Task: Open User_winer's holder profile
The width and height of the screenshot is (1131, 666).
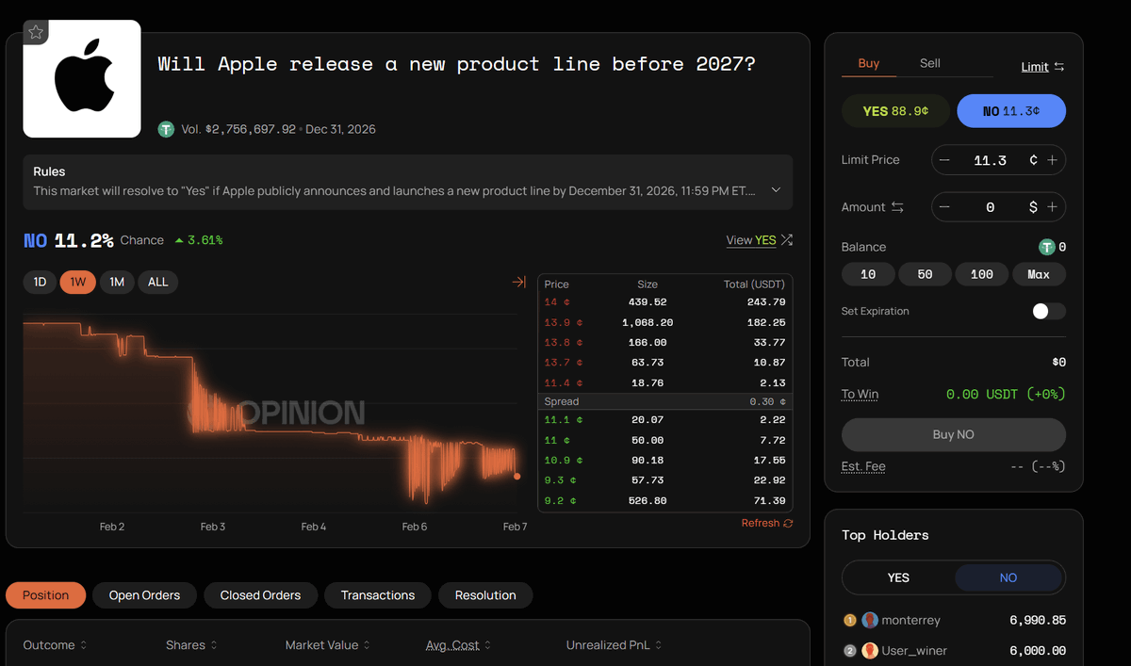Action: (915, 650)
